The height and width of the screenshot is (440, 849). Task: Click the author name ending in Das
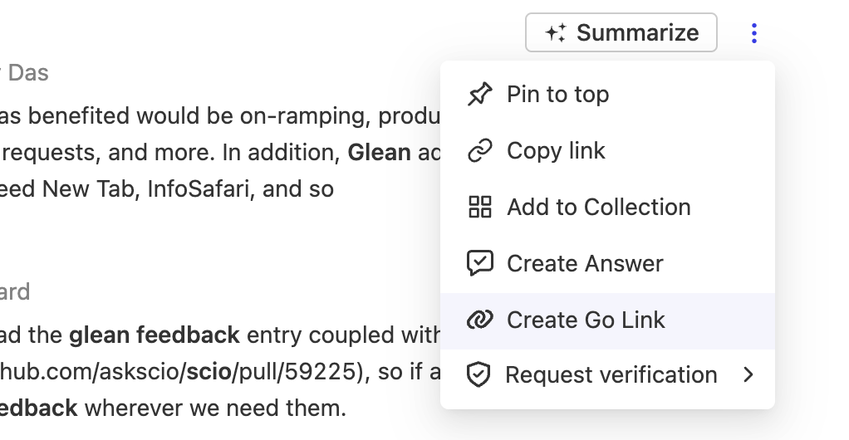(28, 73)
